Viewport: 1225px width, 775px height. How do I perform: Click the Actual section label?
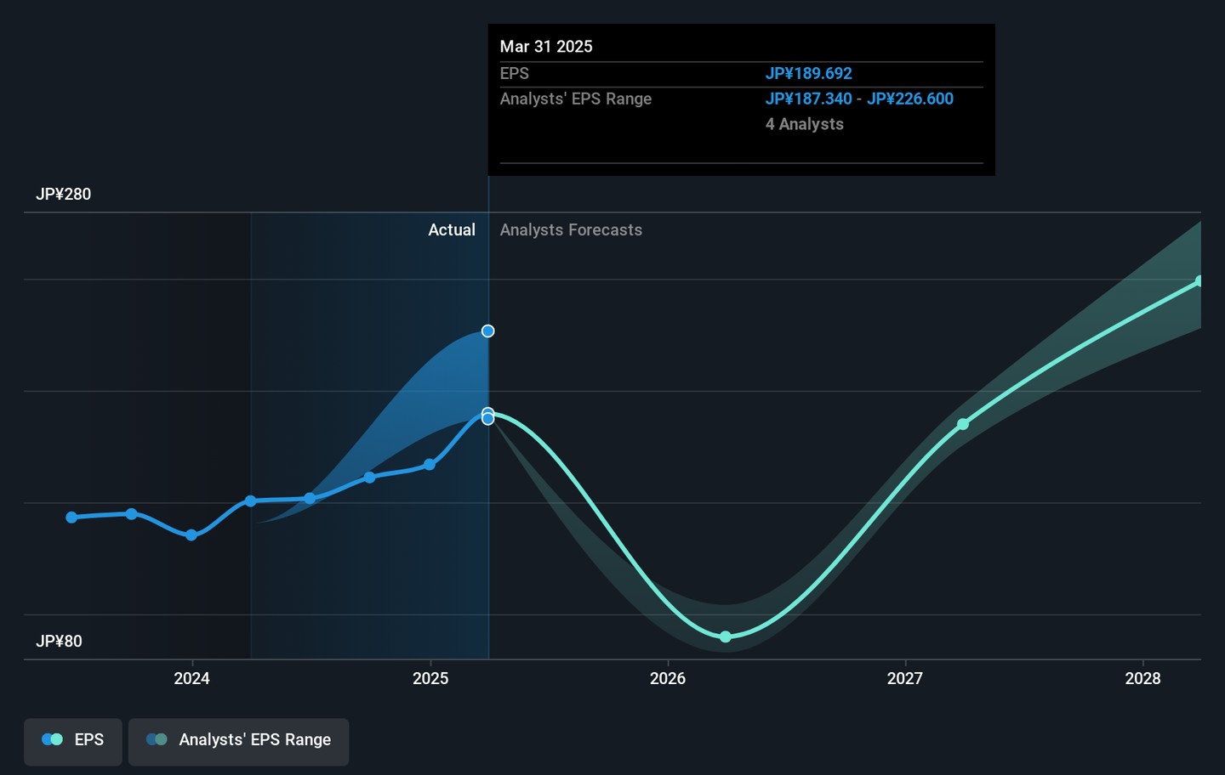coord(452,230)
